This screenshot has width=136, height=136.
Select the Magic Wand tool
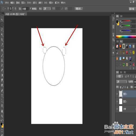[x=2, y=35]
